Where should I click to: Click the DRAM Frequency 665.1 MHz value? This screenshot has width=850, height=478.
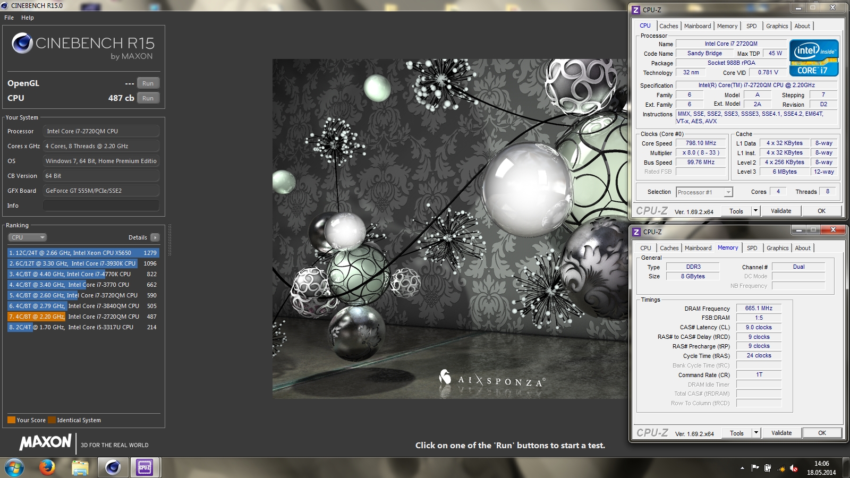point(759,308)
